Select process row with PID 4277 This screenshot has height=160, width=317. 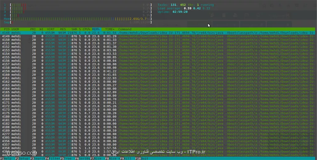pyautogui.click(x=158, y=134)
